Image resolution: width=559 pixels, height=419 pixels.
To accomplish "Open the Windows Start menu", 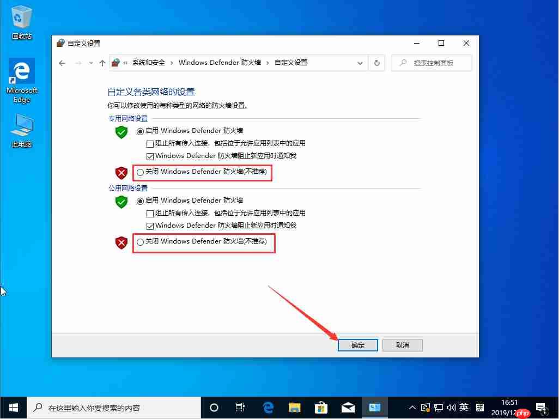I will click(x=13, y=408).
